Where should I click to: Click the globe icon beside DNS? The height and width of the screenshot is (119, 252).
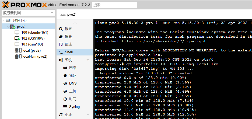(65, 83)
